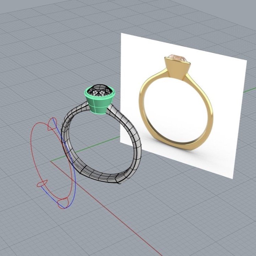Image resolution: width=256 pixels, height=256 pixels.
Task: Pick the small red cross-section curve at top
Action: [53, 124]
